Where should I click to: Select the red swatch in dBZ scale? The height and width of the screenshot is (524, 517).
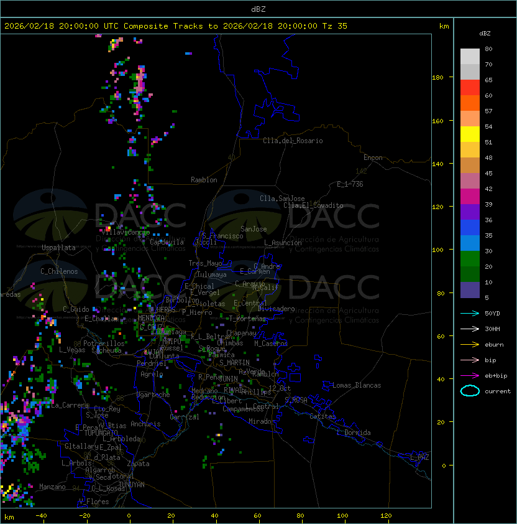tap(470, 88)
